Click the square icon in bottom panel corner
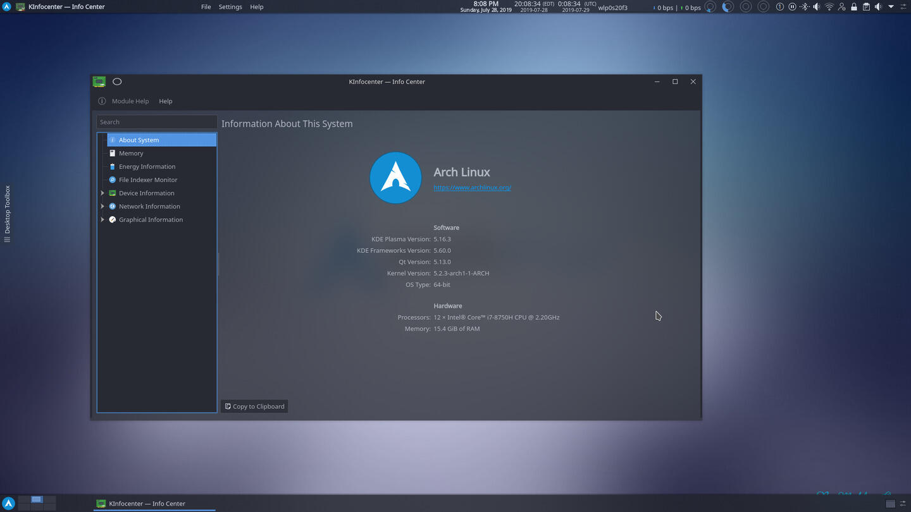Image resolution: width=911 pixels, height=512 pixels. [890, 504]
